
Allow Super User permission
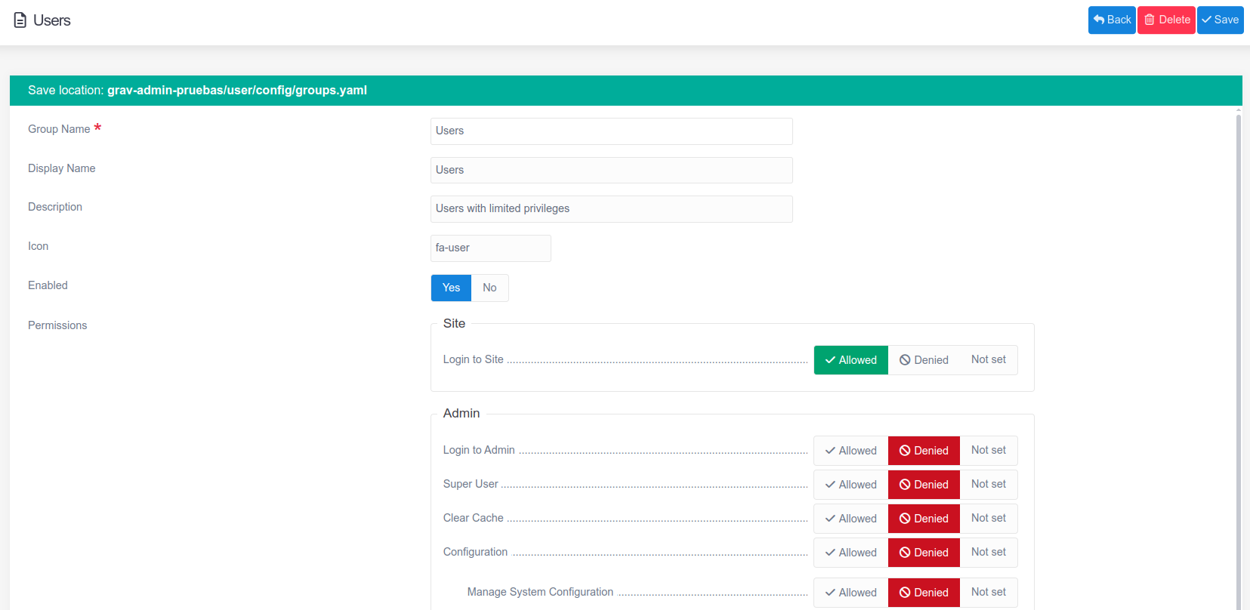click(850, 485)
